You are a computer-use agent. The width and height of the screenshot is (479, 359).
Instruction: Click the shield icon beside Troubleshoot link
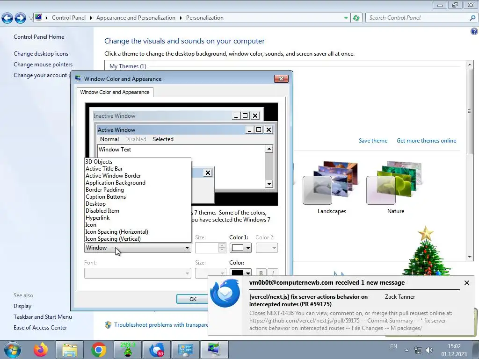(108, 325)
